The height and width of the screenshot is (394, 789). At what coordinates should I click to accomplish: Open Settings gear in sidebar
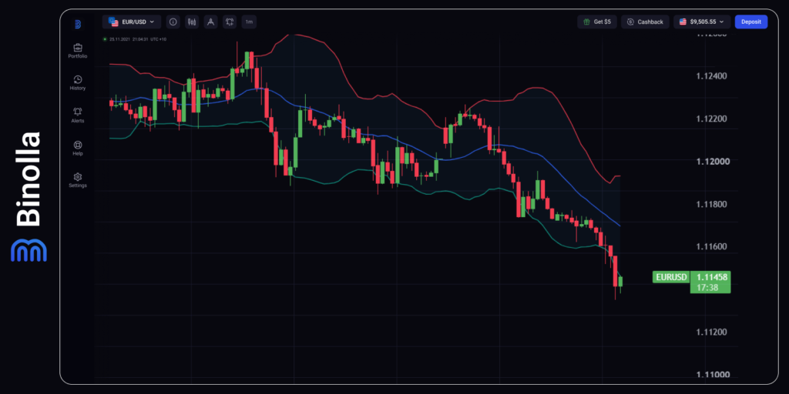coord(78,177)
